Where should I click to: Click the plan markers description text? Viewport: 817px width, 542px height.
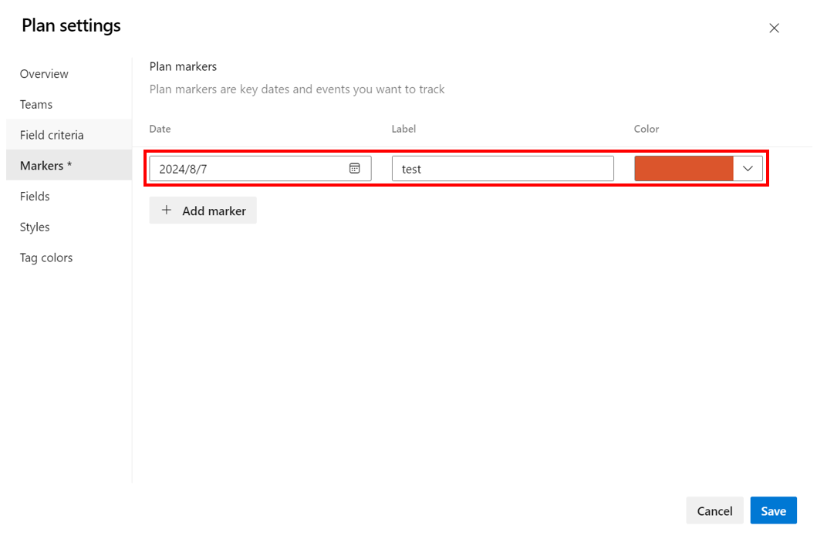coord(297,89)
